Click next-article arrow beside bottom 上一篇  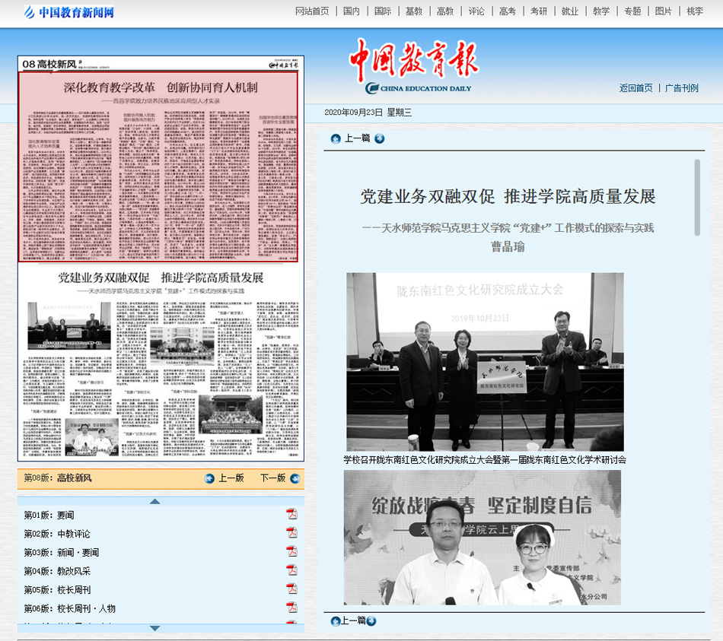(x=371, y=621)
